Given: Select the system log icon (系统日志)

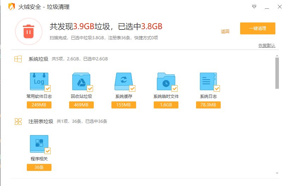Looking at the screenshot, I should [208, 81].
